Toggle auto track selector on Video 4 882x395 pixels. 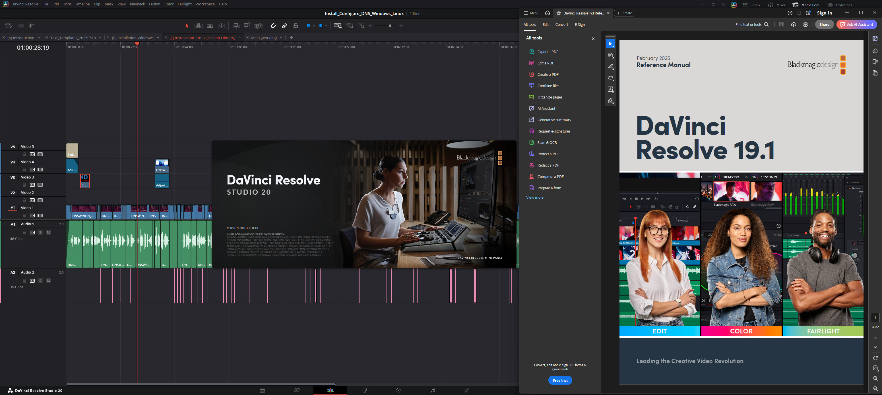click(32, 169)
